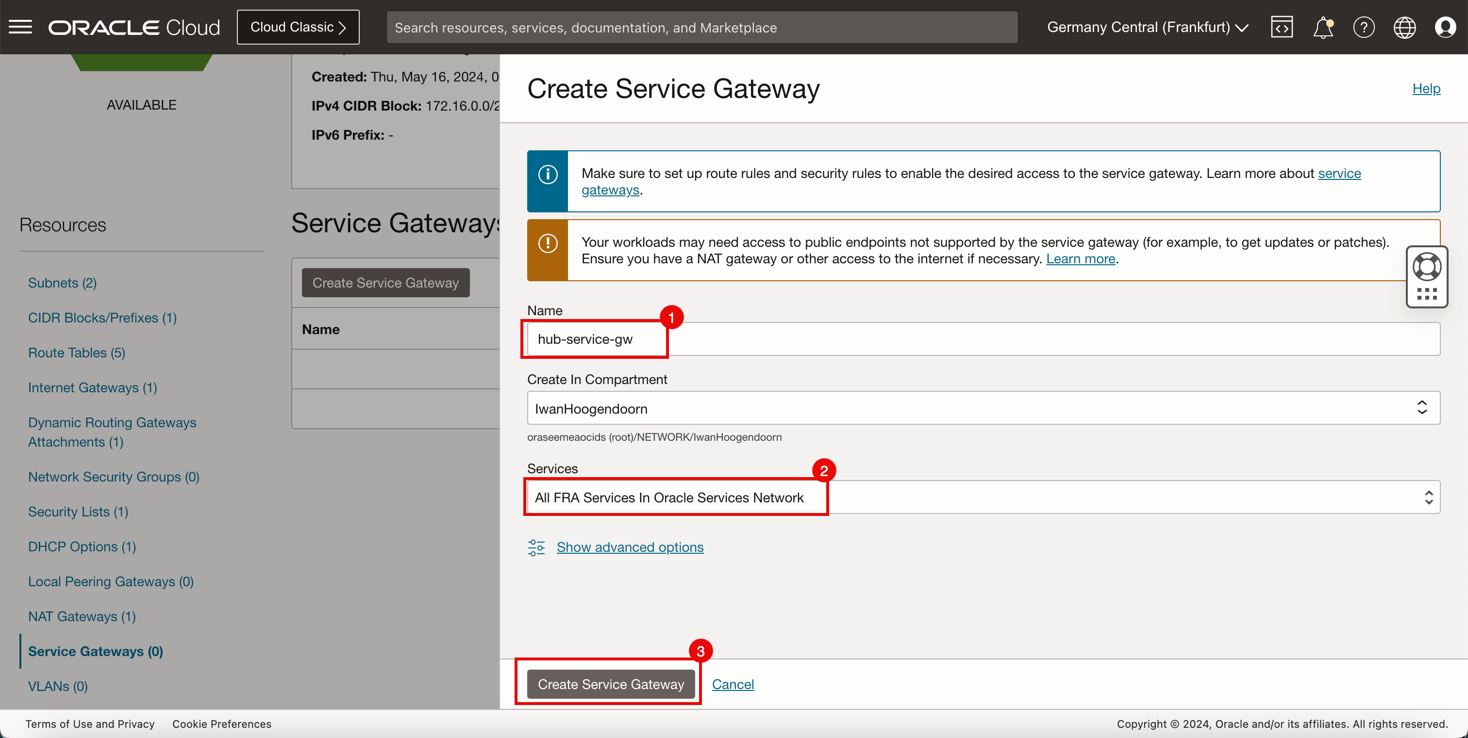The image size is (1468, 738).
Task: Click the Cloud Classic toggle button
Action: click(x=298, y=26)
